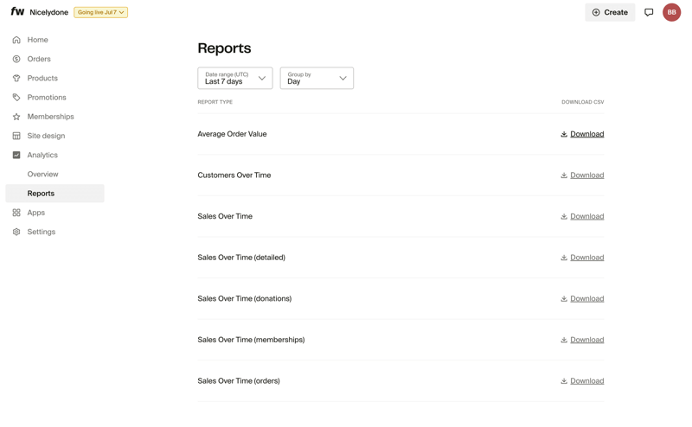692x427 pixels.
Task: Expand the Going live Jul 7 badge
Action: click(x=100, y=12)
